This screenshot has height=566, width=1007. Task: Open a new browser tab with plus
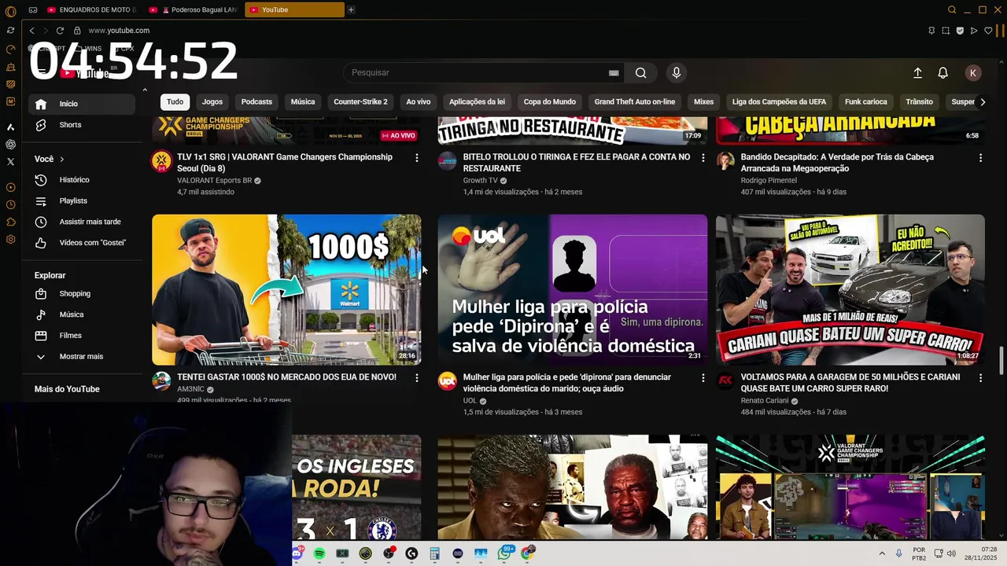(351, 9)
